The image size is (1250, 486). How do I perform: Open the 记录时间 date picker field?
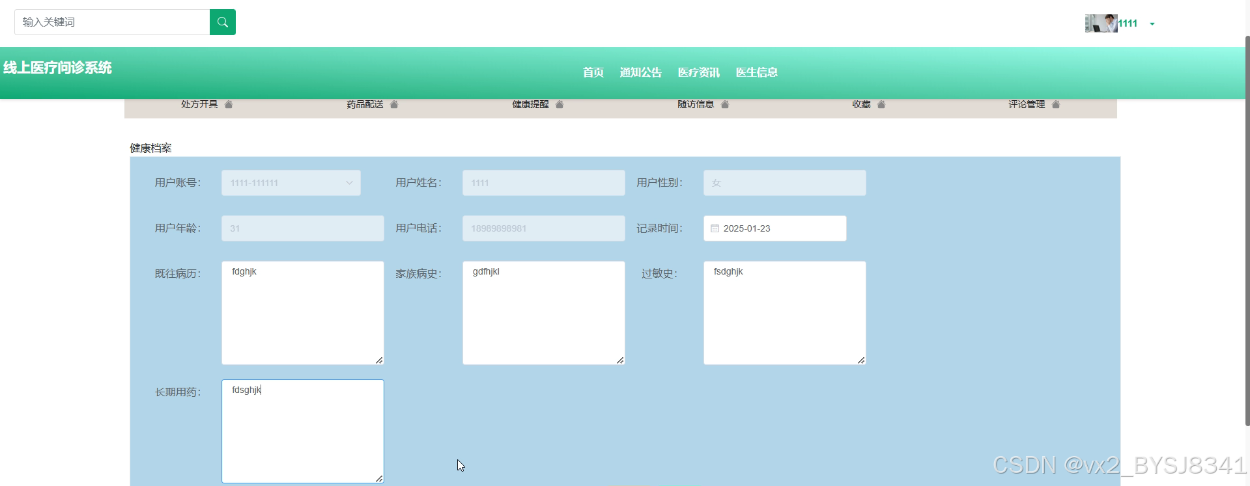click(x=775, y=228)
